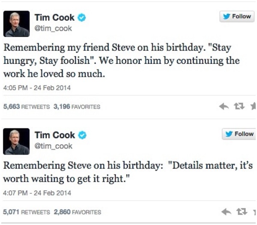Open Tim Cook's avatar in the second tweet

tap(16, 141)
